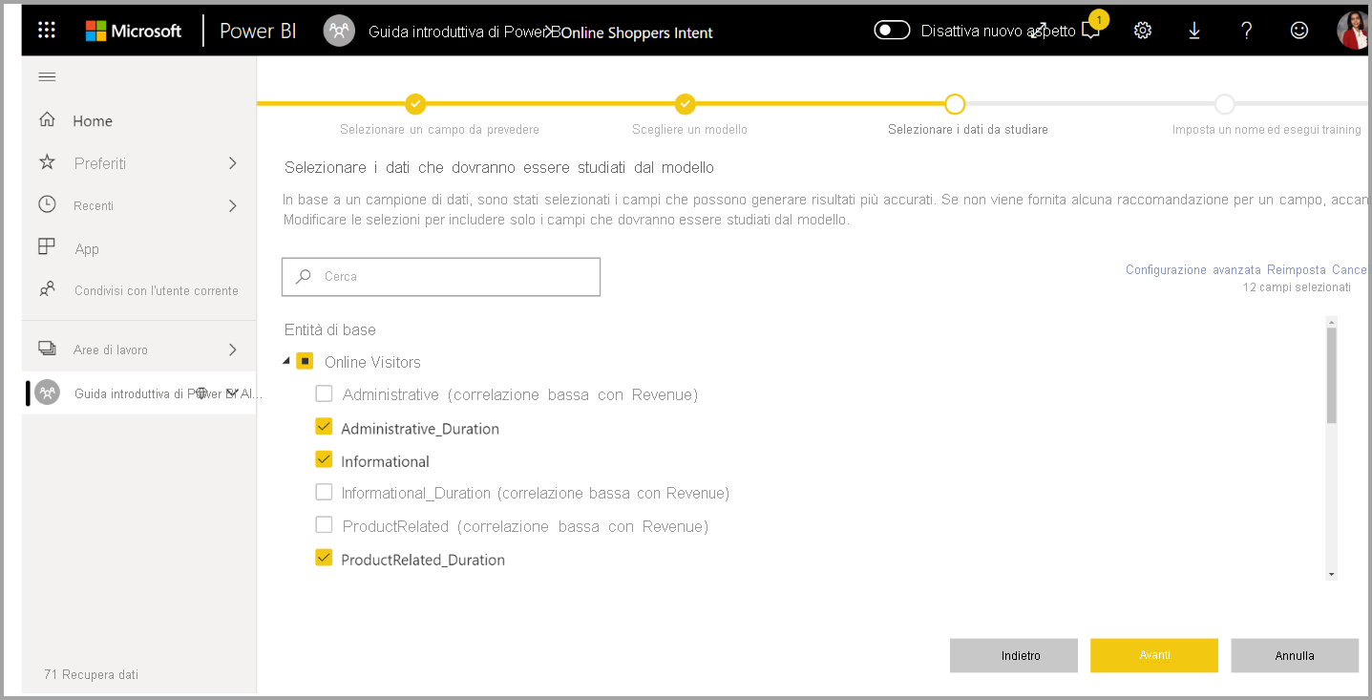Click Online Shoppers Intent breadcrumb
Image resolution: width=1372 pixels, height=700 pixels.
pos(637,32)
